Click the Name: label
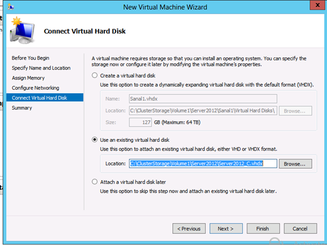Viewport: 327px width, 245px height. click(x=113, y=99)
